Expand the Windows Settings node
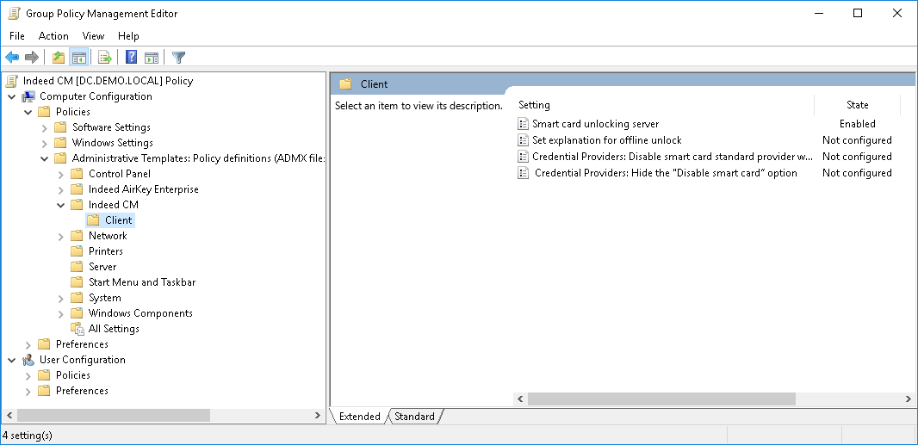This screenshot has width=918, height=445. point(45,143)
